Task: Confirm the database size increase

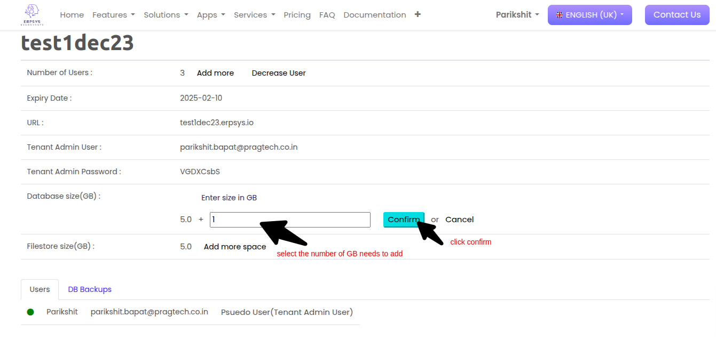Action: (x=403, y=220)
